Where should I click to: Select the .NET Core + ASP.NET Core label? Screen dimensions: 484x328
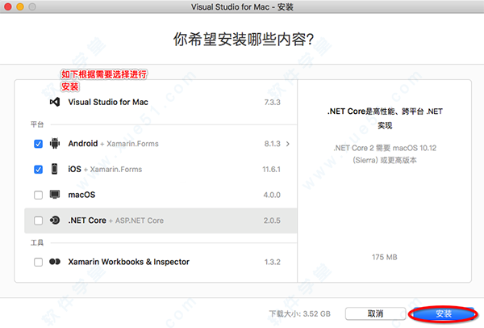[x=115, y=221]
